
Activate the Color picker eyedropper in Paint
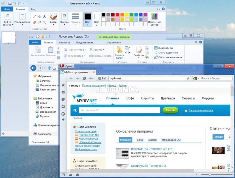click(39, 23)
